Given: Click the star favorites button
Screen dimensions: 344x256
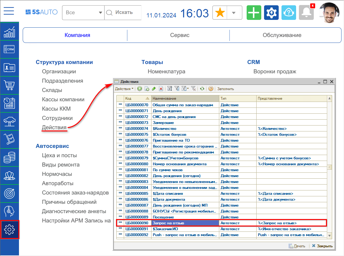Looking at the screenshot, I should click(220, 13).
